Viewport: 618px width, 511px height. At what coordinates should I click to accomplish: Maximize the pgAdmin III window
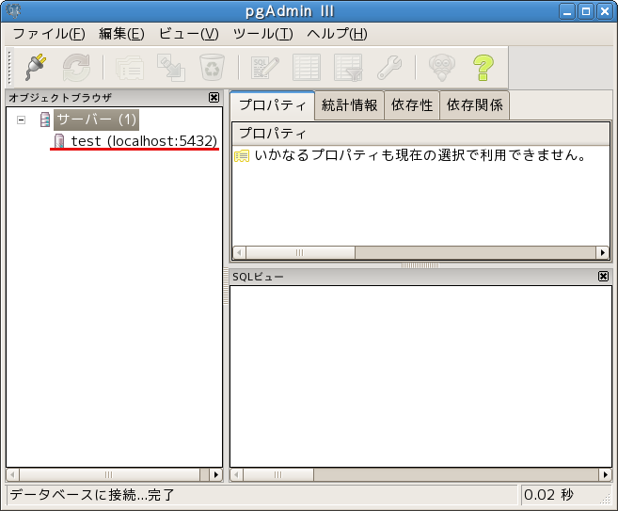click(x=586, y=11)
